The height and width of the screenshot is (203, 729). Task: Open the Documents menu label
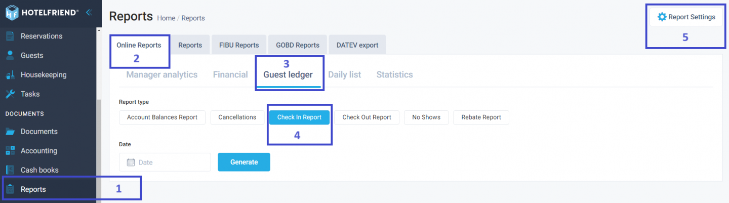click(x=39, y=131)
